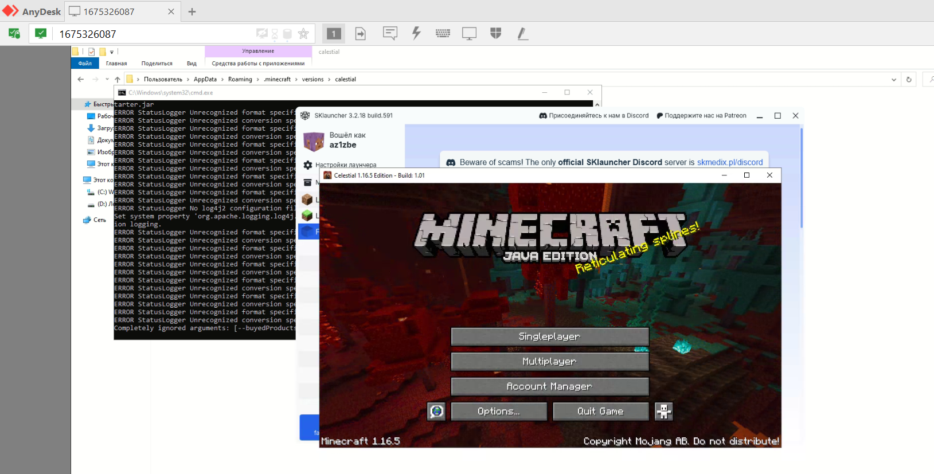Click the Управление contextual tab header
The image size is (934, 474).
pos(258,51)
